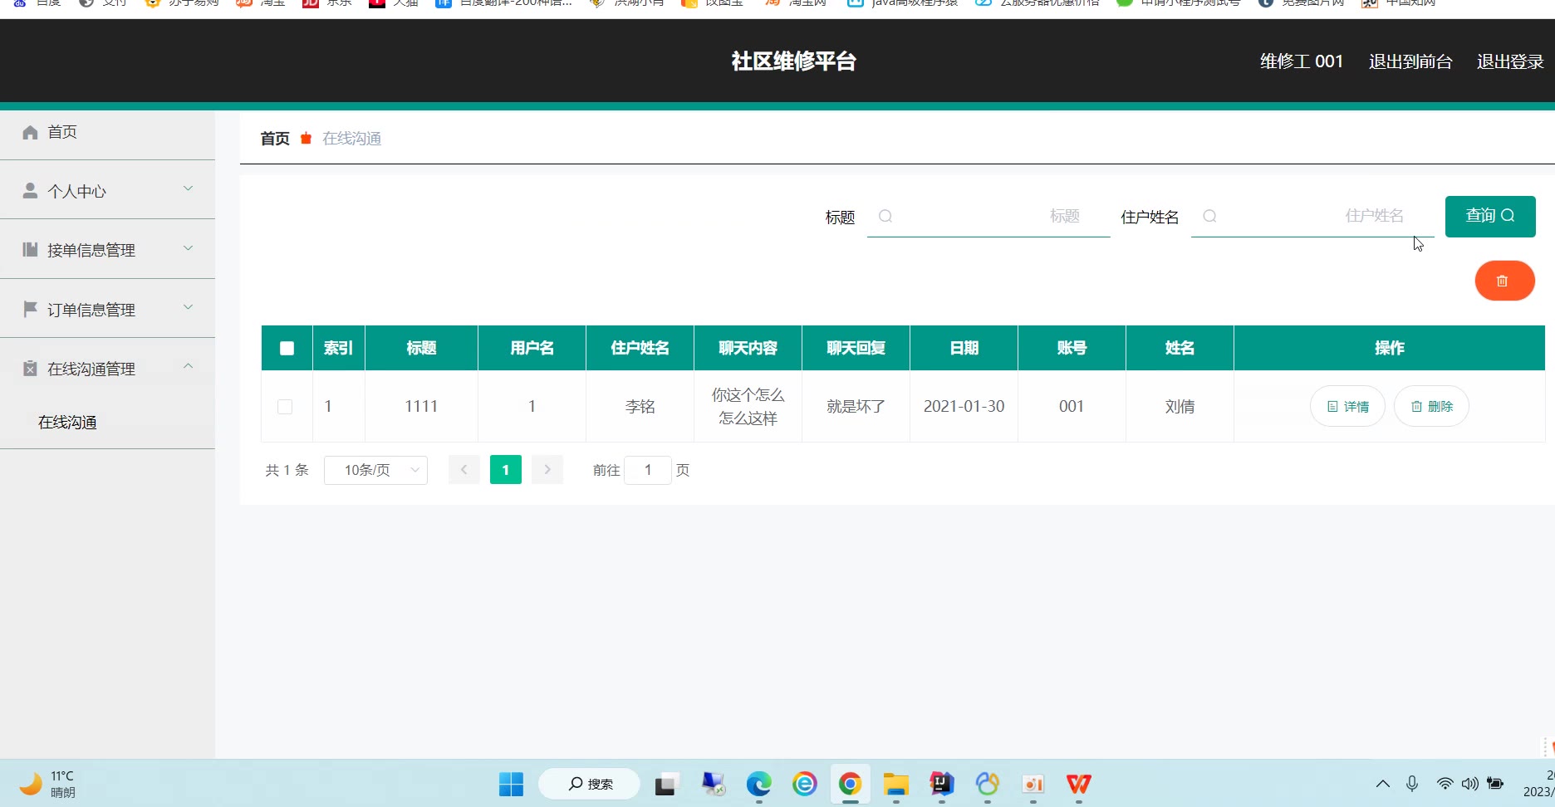Click the 查询 search button
Image resolution: width=1555 pixels, height=807 pixels.
[1489, 217]
